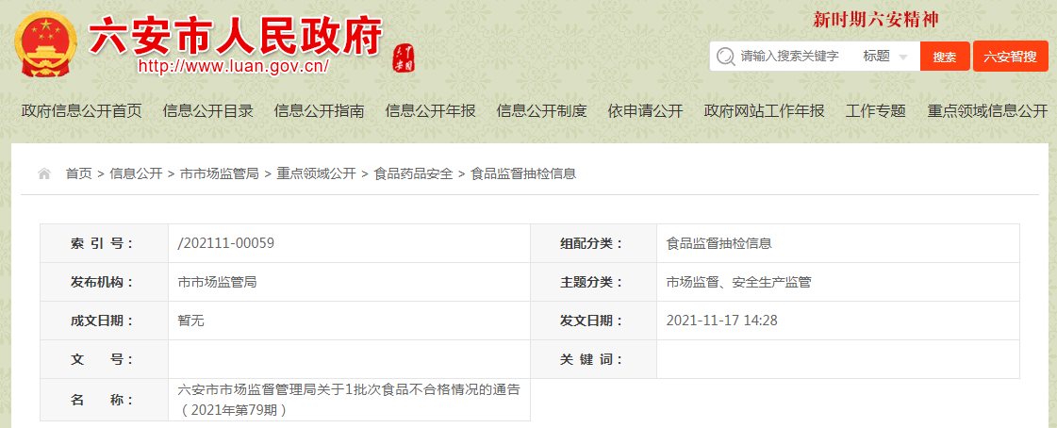The height and width of the screenshot is (428, 1057).
Task: Open 信息公开目录 menu item
Action: click(208, 111)
